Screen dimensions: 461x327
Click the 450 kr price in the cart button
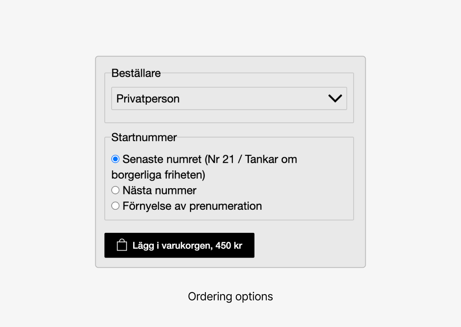pos(229,245)
